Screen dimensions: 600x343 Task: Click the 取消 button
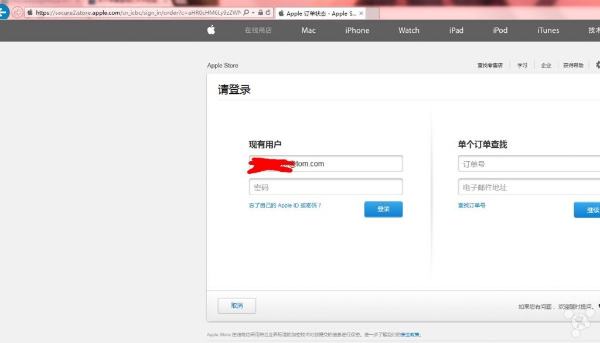coord(236,305)
